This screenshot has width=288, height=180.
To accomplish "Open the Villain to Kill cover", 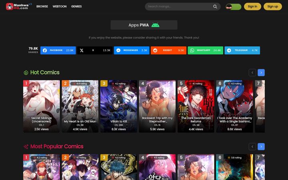I will 119,106.
